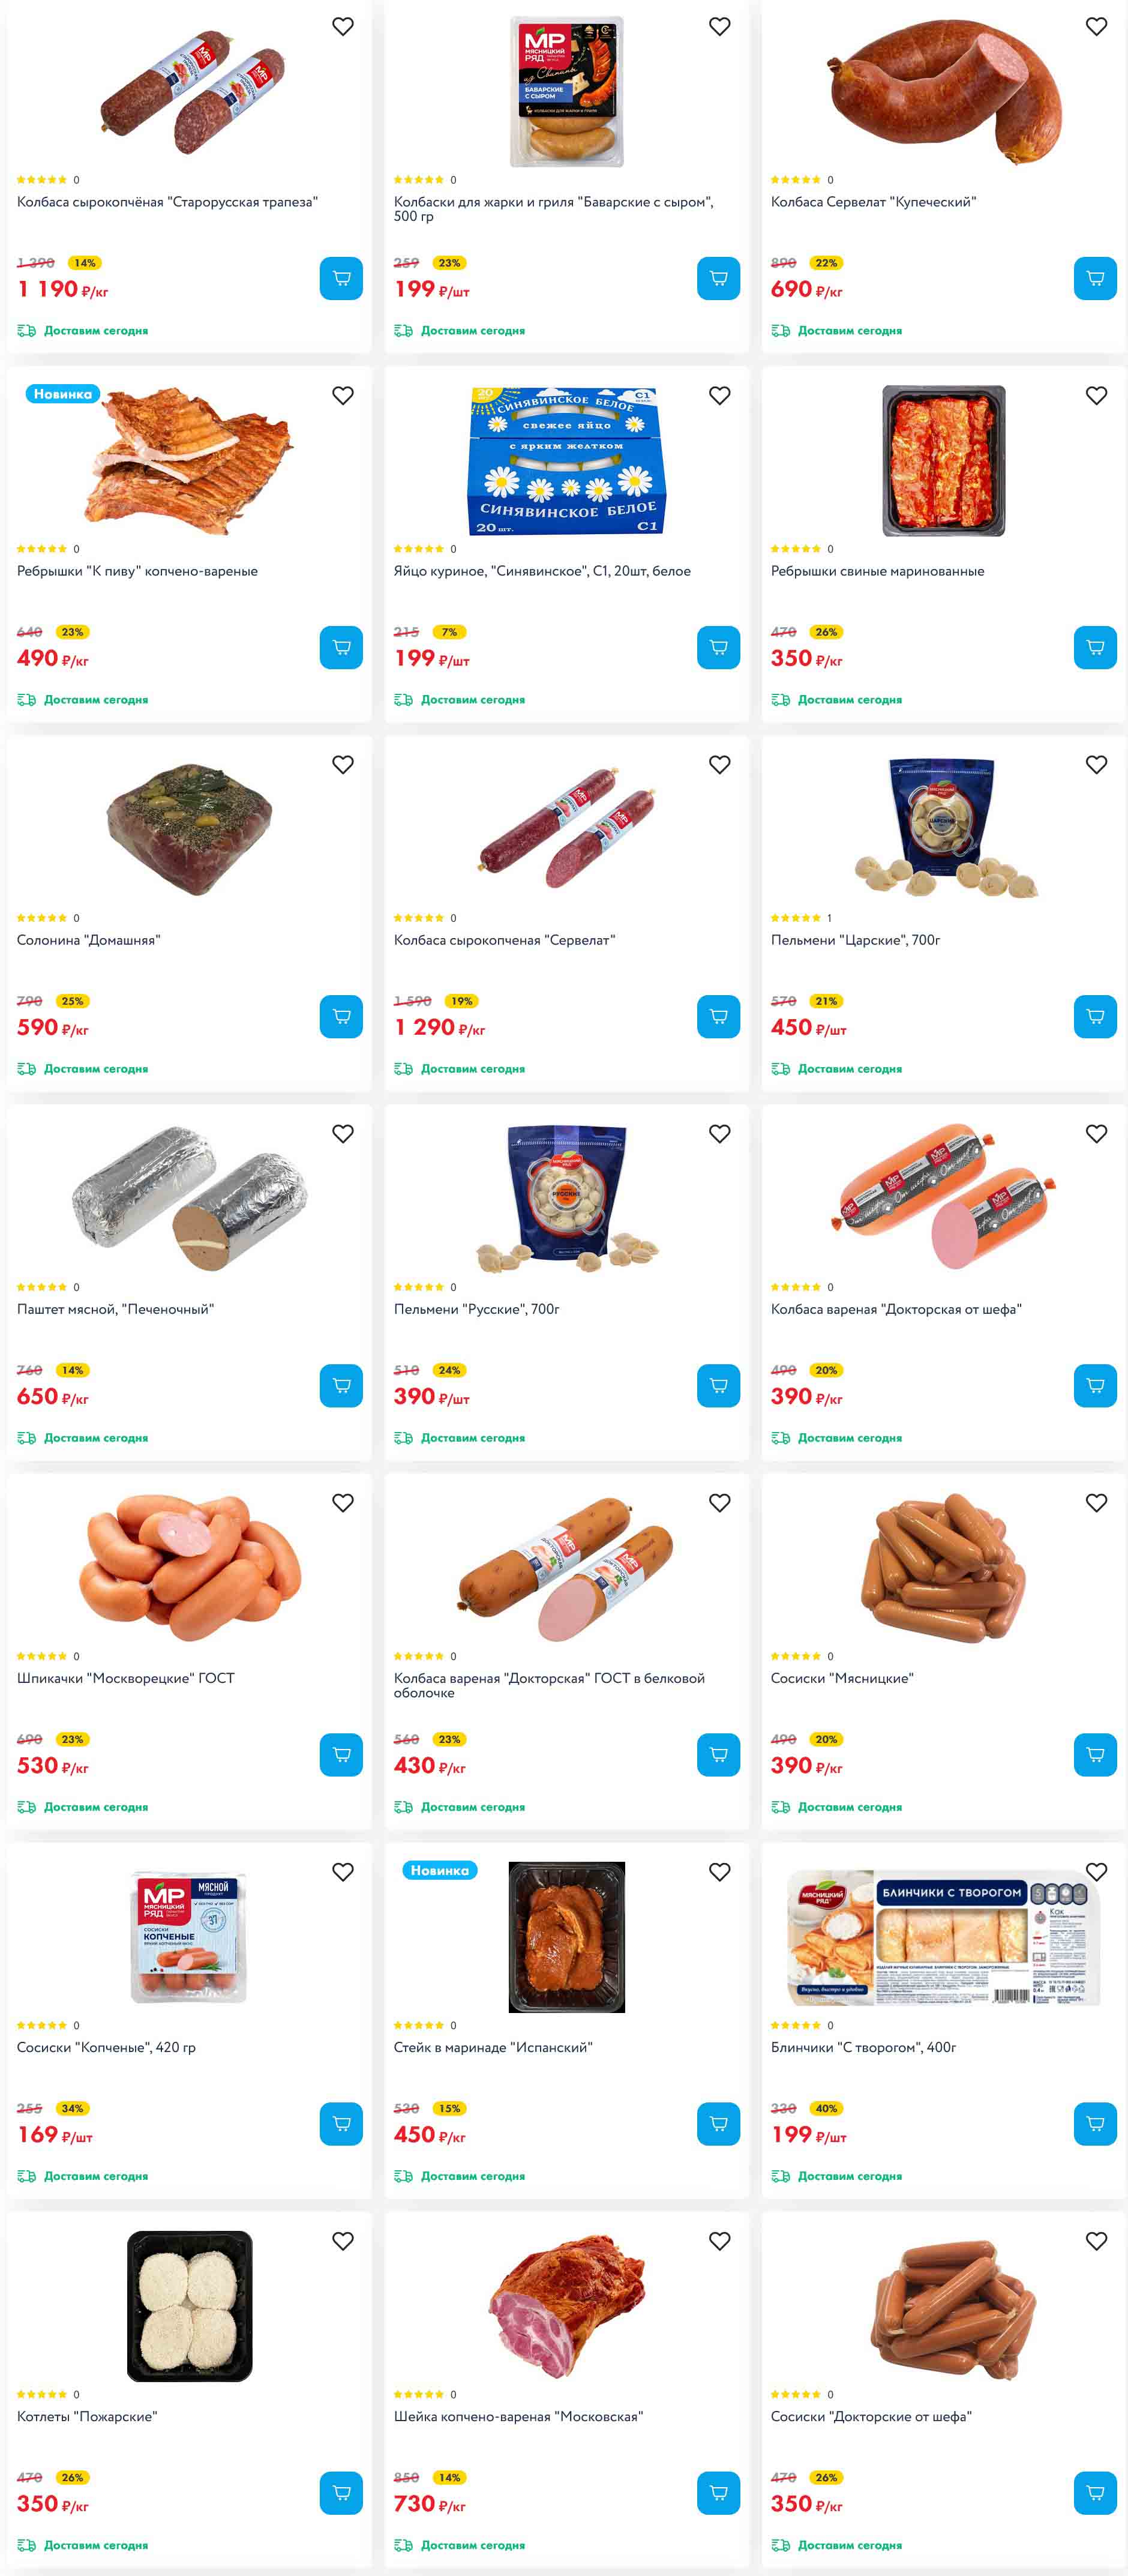This screenshot has height=2576, width=1128.
Task: Add Пельмени "Царские" 700г to cart
Action: 1095,1016
